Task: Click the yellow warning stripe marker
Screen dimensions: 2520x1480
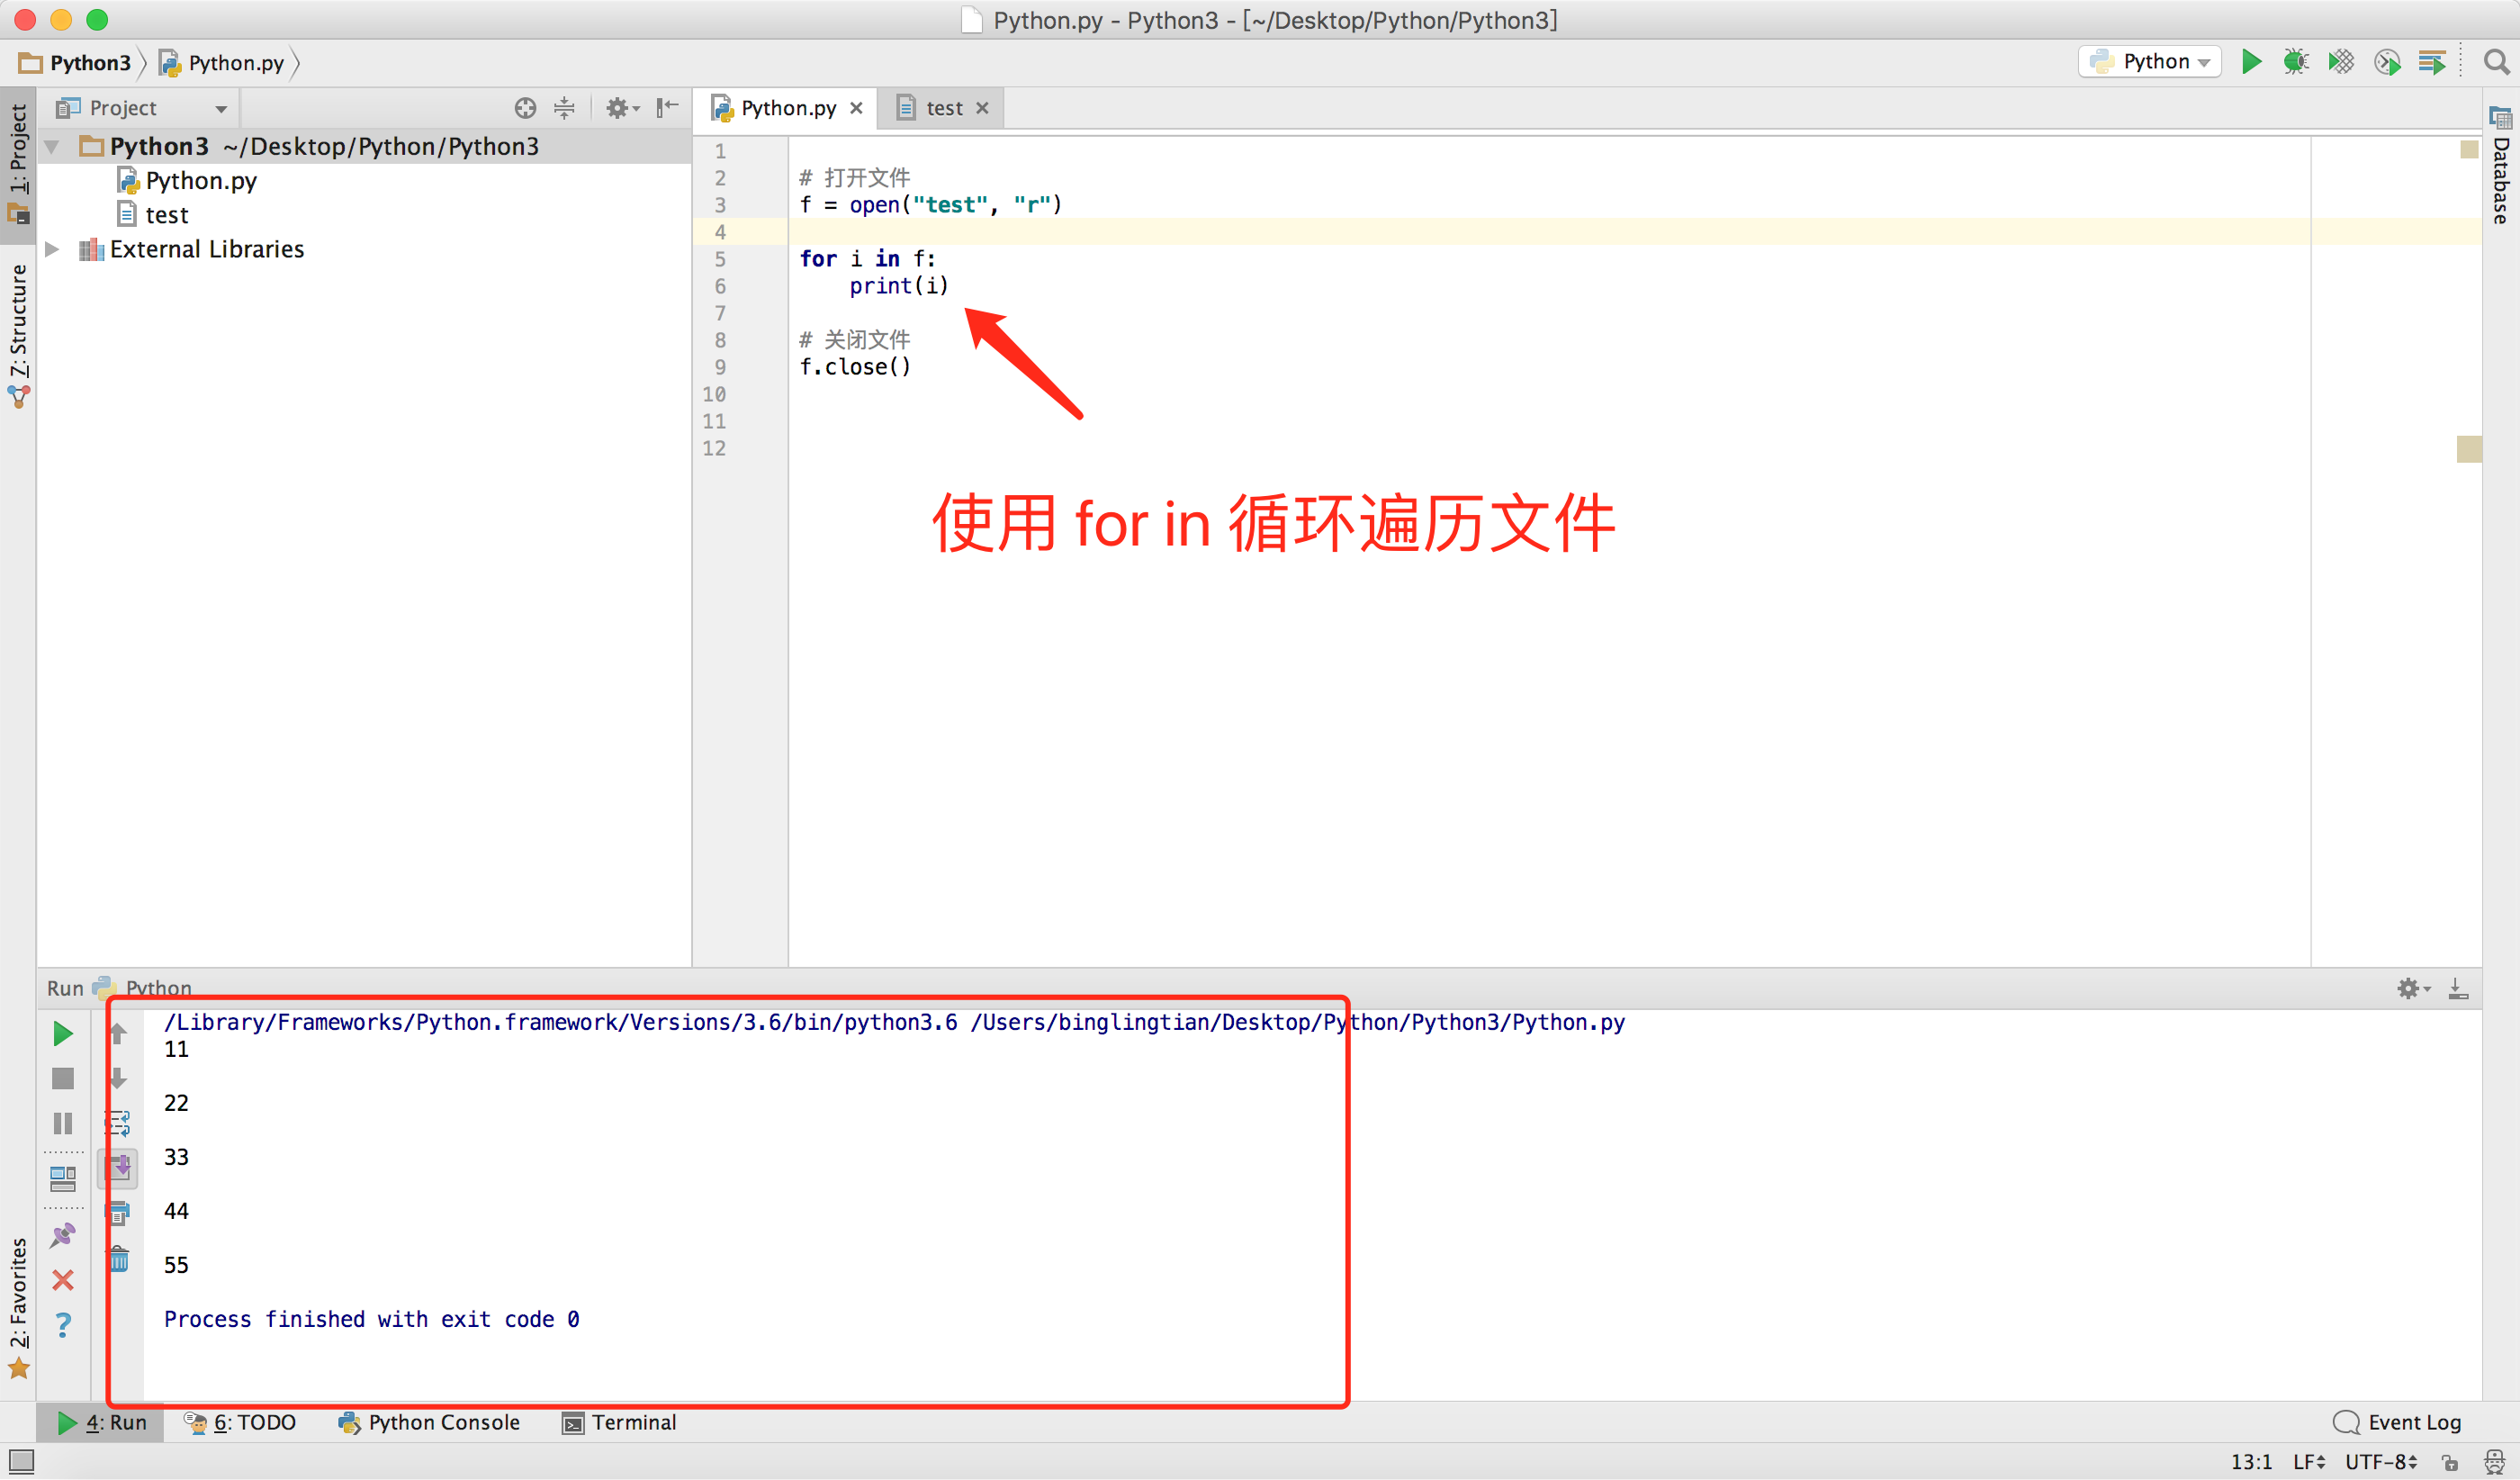Action: (2468, 449)
